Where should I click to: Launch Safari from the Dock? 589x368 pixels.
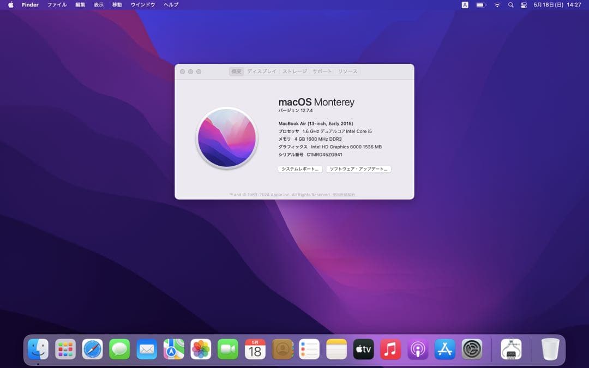[92, 349]
